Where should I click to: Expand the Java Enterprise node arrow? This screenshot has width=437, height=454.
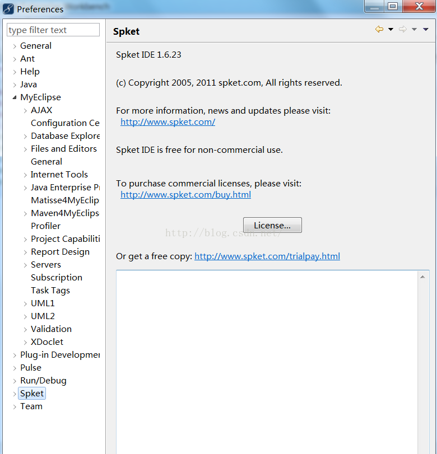pos(25,188)
